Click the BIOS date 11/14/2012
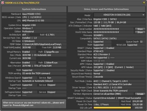 click(x=36, y=17)
